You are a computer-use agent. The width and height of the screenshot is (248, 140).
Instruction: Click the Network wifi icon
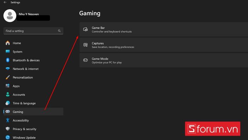(7, 69)
